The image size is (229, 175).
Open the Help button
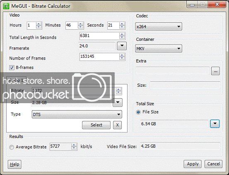(x=14, y=164)
